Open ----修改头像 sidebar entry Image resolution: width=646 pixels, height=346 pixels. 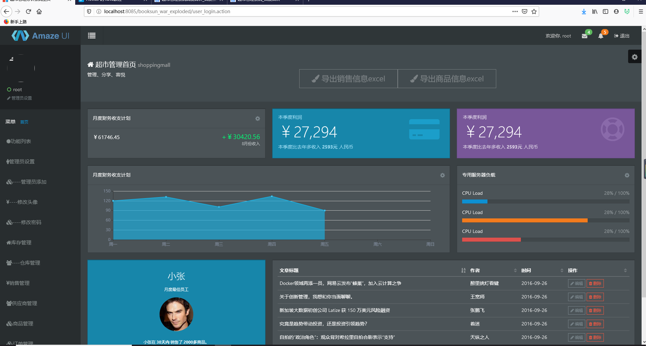tap(22, 202)
